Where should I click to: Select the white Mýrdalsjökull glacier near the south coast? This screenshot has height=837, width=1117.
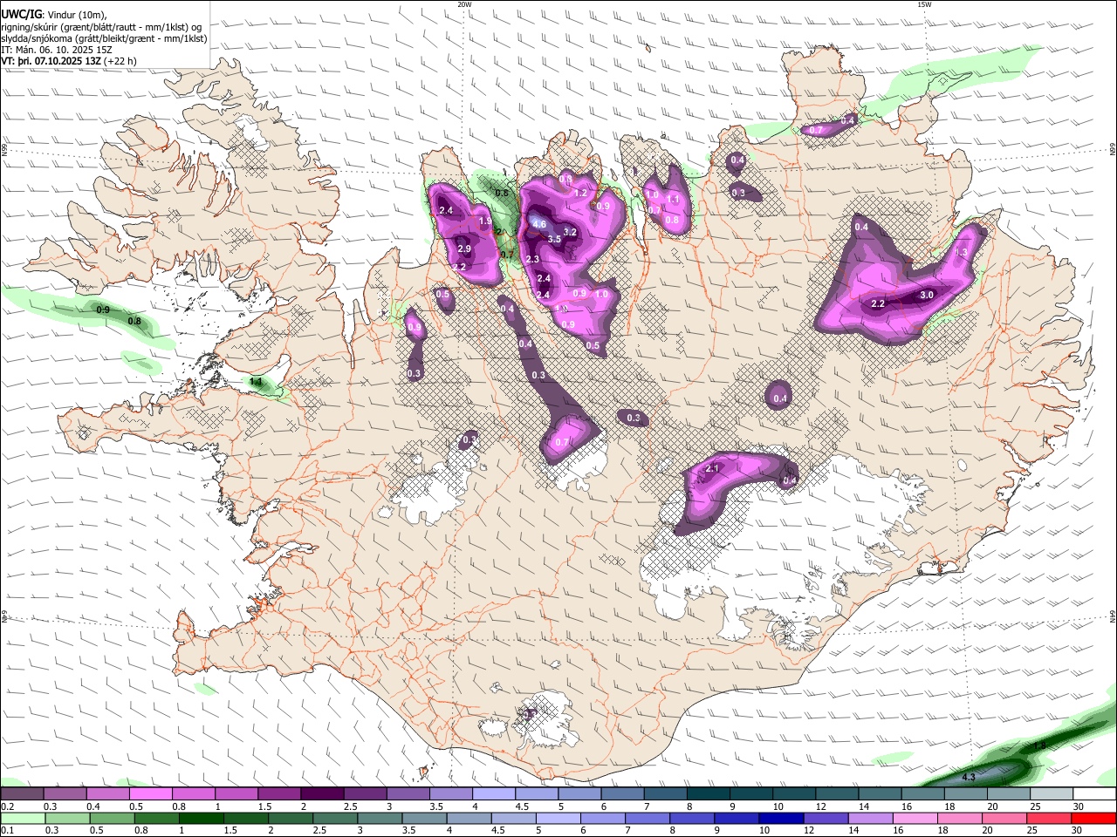coord(545,719)
